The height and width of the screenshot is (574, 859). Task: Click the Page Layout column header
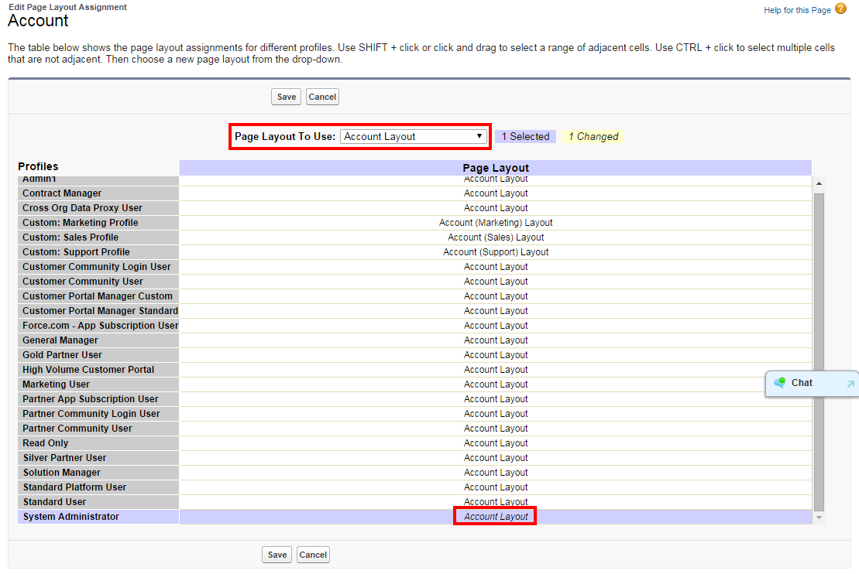496,168
